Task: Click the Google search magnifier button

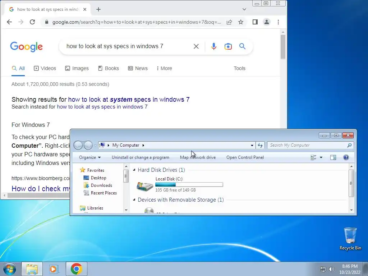Action: 243,46
